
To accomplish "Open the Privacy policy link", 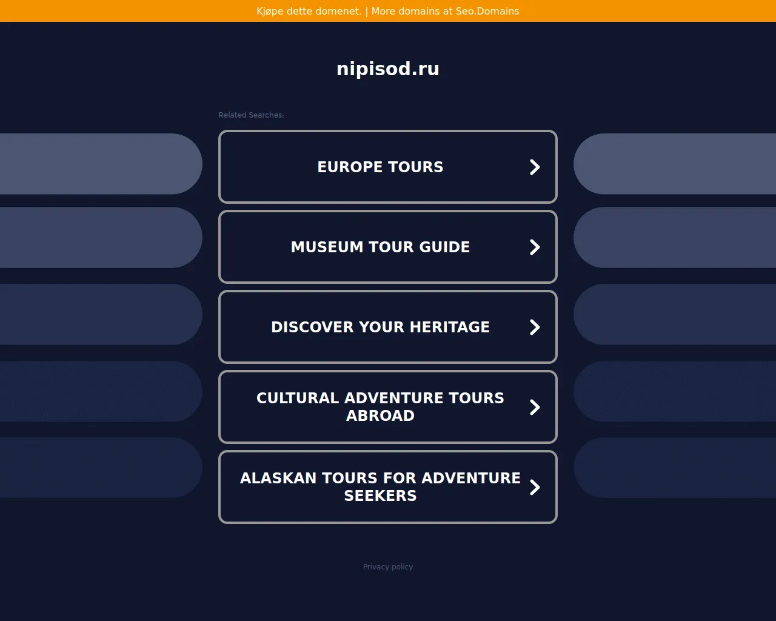I will (x=388, y=566).
